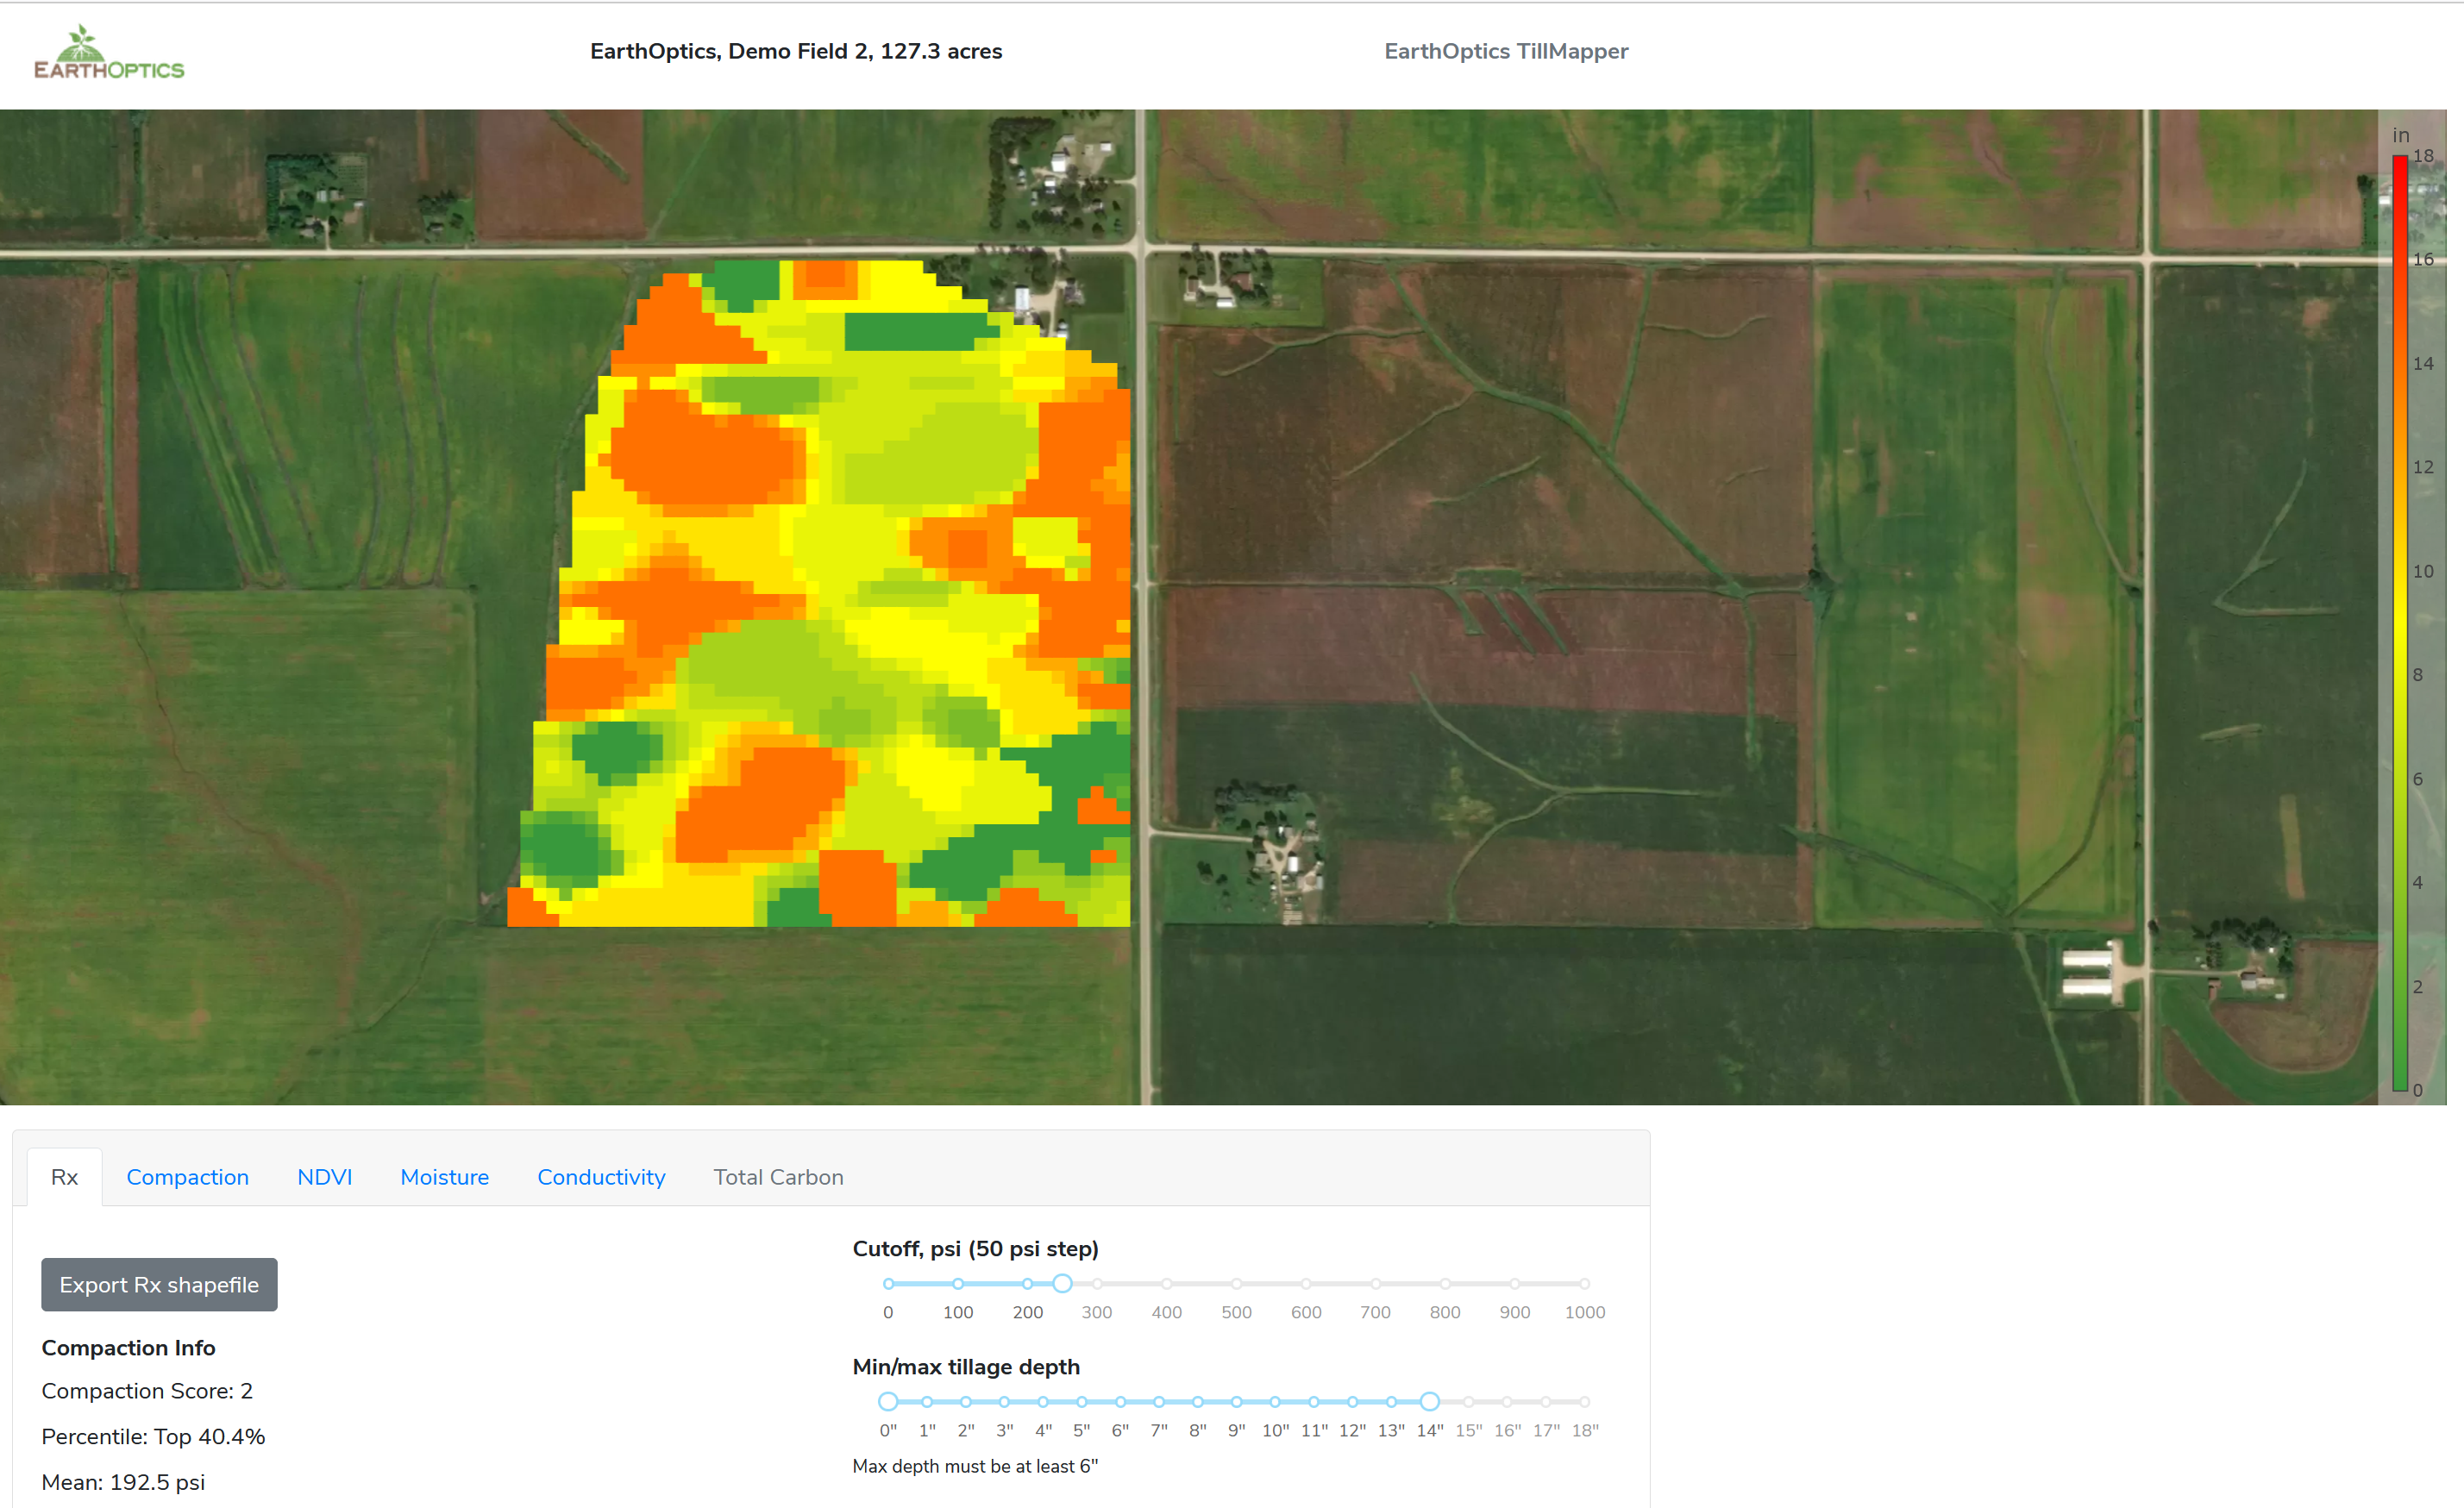Click the field name header text
Viewport: 2464px width, 1508px height.
coord(795,51)
